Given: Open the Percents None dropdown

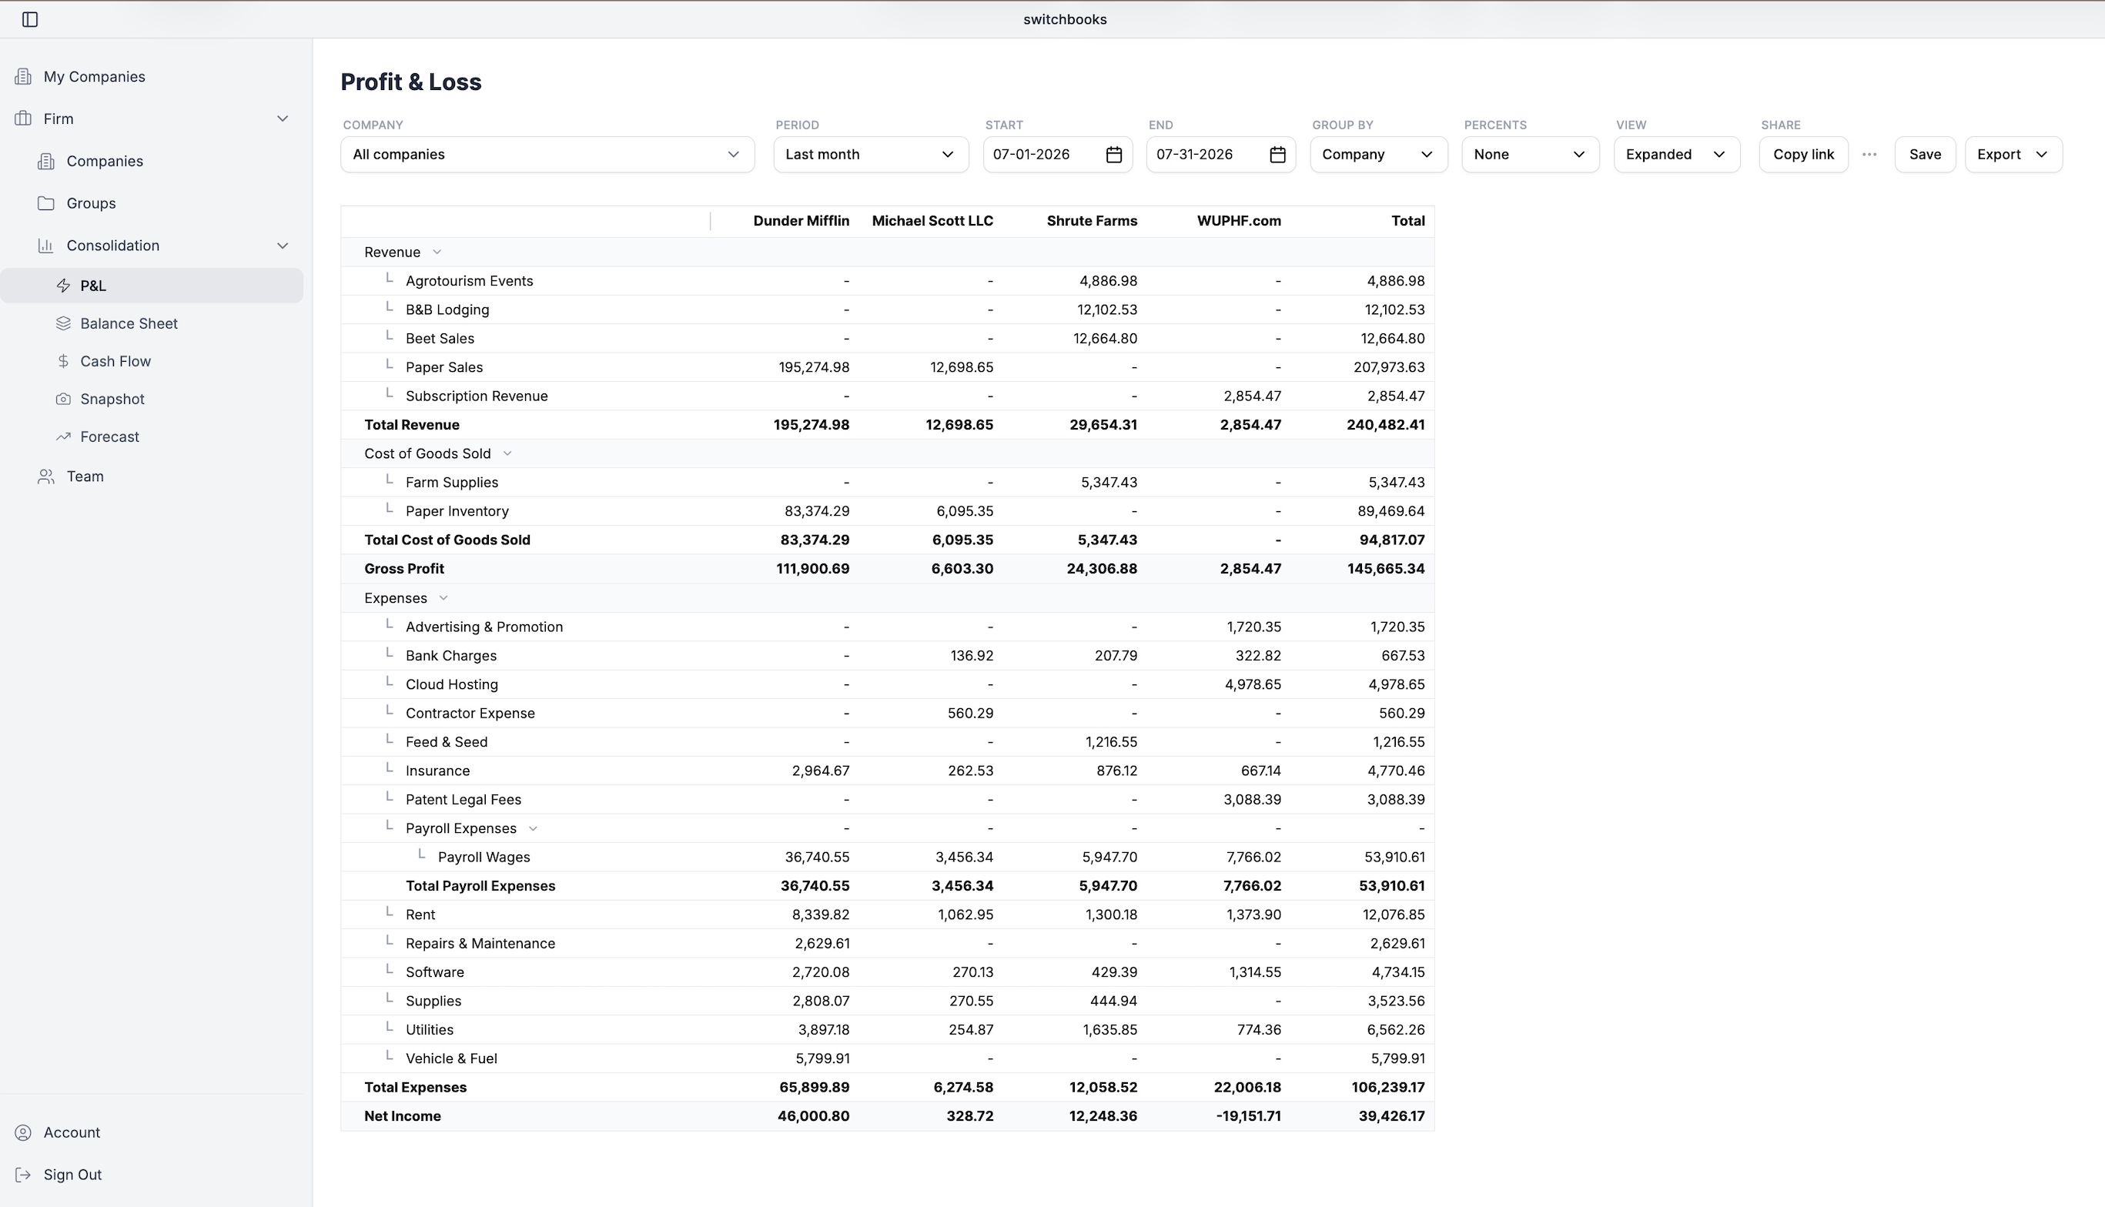Looking at the screenshot, I should [x=1531, y=154].
